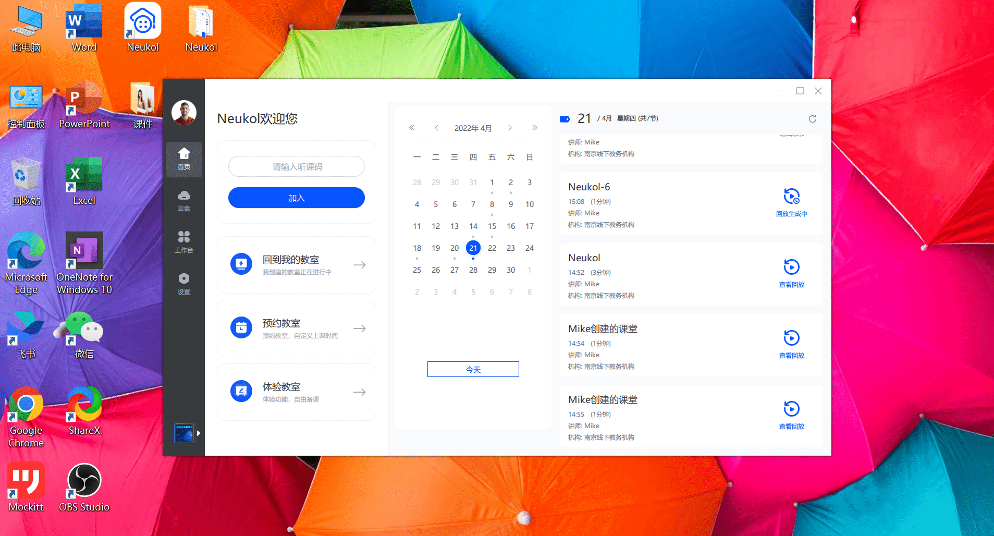Open 体验教室 card
The height and width of the screenshot is (536, 994).
point(297,392)
